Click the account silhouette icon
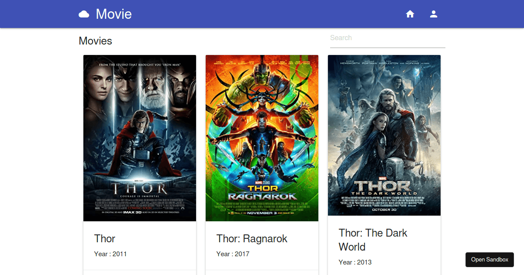Viewport: 524px width, 275px height. (434, 14)
